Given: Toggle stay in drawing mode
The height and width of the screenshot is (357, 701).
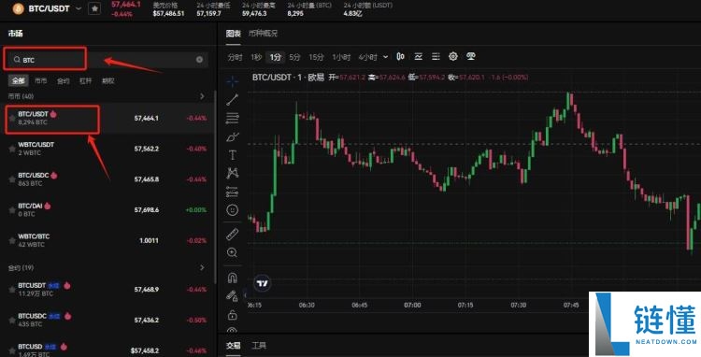Looking at the screenshot, I should click(232, 296).
